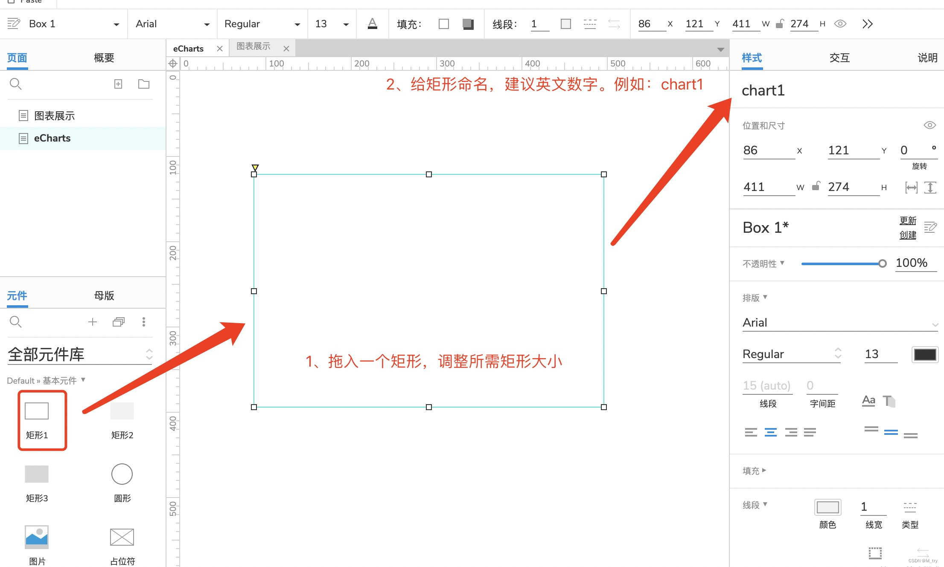
Task: Click the 更新 link for Box 1 style
Action: [x=908, y=220]
